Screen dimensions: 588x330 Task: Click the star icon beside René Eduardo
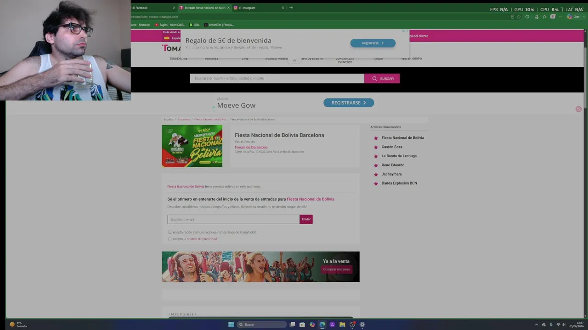click(376, 165)
